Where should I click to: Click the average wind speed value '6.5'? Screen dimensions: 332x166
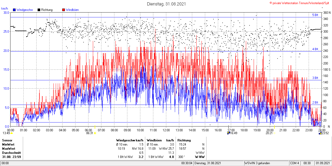tap(141, 153)
